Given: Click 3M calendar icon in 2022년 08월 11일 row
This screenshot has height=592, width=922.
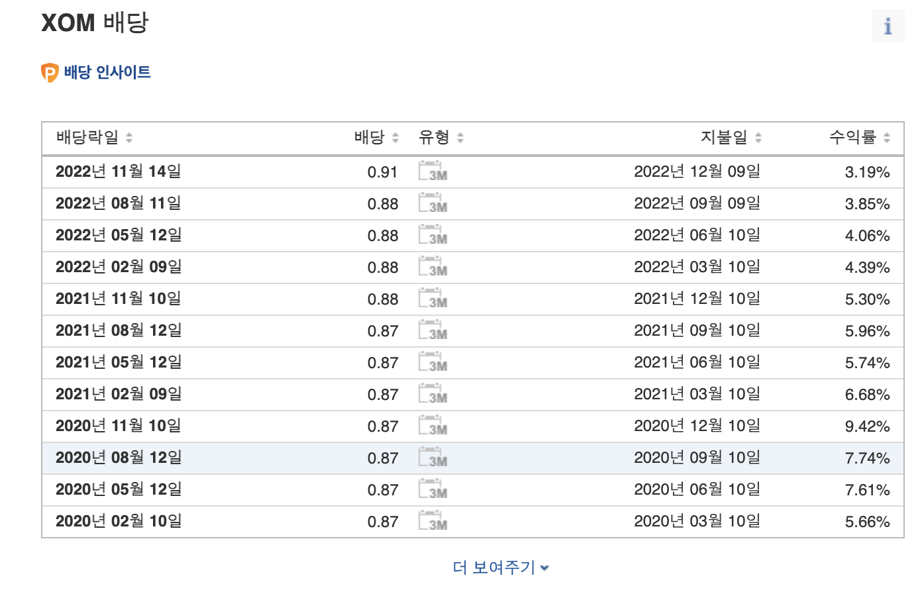Looking at the screenshot, I should 433,203.
